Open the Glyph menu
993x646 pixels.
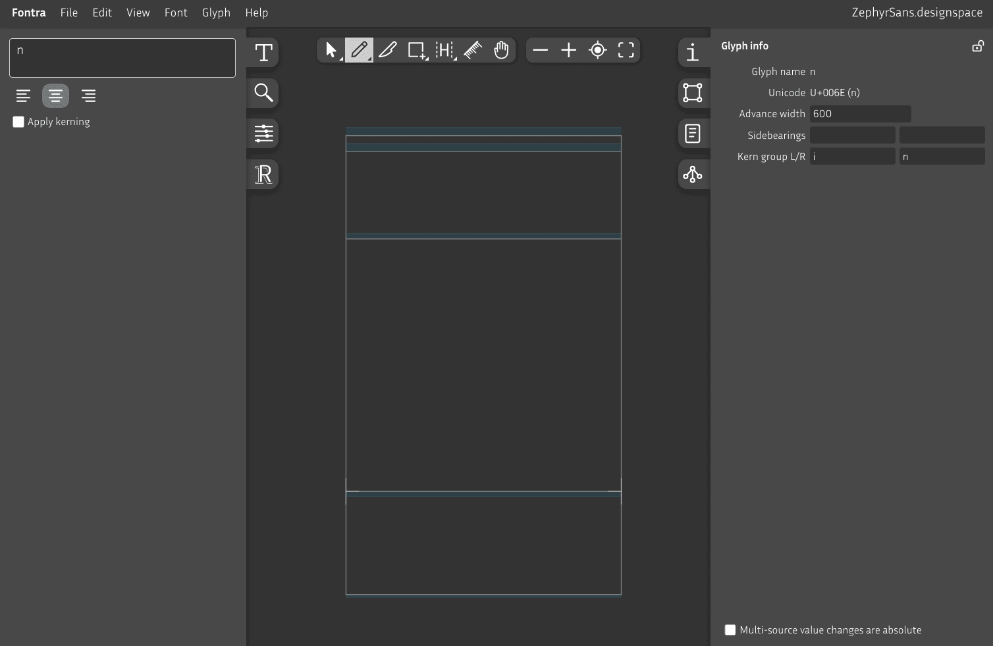[x=216, y=13]
